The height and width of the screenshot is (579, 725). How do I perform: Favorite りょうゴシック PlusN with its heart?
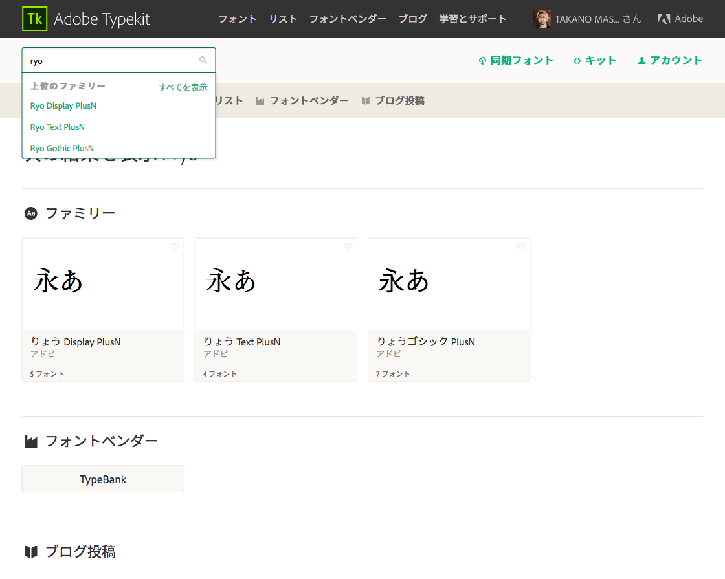click(x=521, y=246)
